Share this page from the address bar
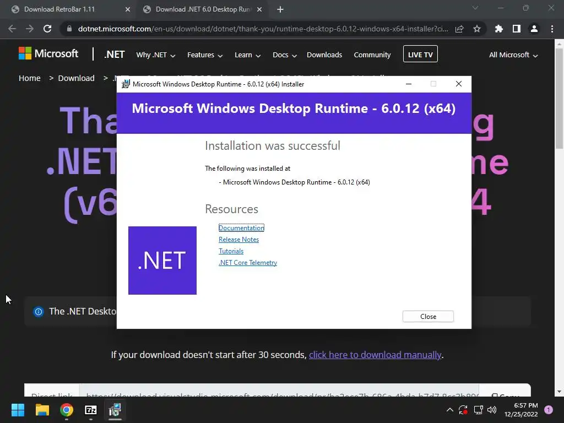 point(459,29)
